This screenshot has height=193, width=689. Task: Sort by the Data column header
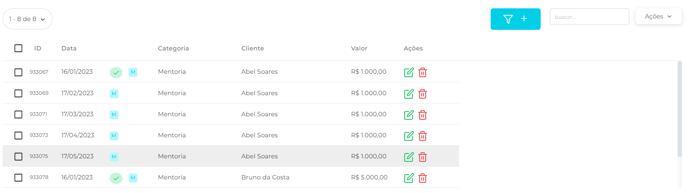click(x=69, y=48)
